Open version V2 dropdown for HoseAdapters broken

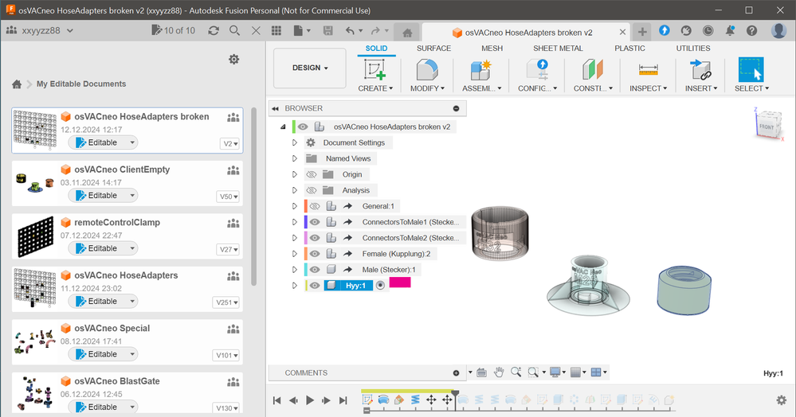(x=231, y=143)
